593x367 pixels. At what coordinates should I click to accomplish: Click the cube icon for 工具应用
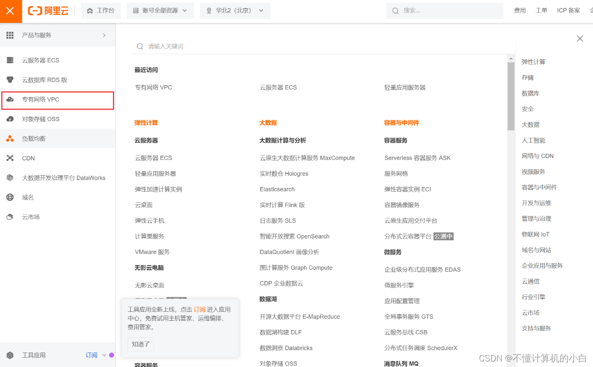pyautogui.click(x=10, y=355)
